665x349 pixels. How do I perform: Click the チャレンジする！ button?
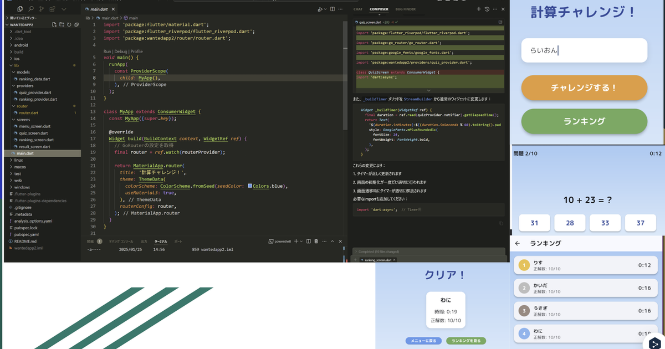[x=584, y=88]
